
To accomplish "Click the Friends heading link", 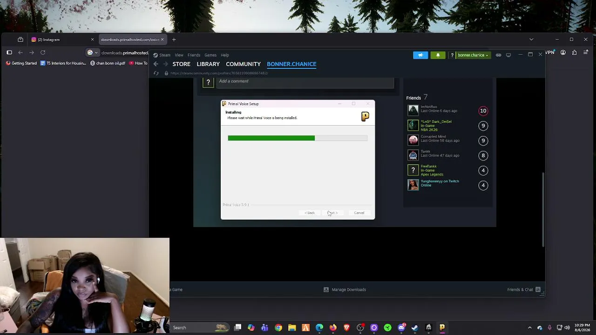I will [x=413, y=98].
